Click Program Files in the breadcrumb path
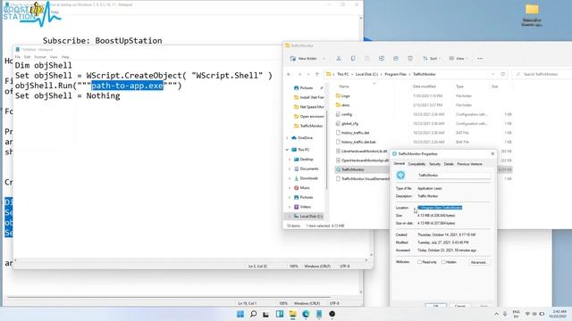 click(x=395, y=74)
